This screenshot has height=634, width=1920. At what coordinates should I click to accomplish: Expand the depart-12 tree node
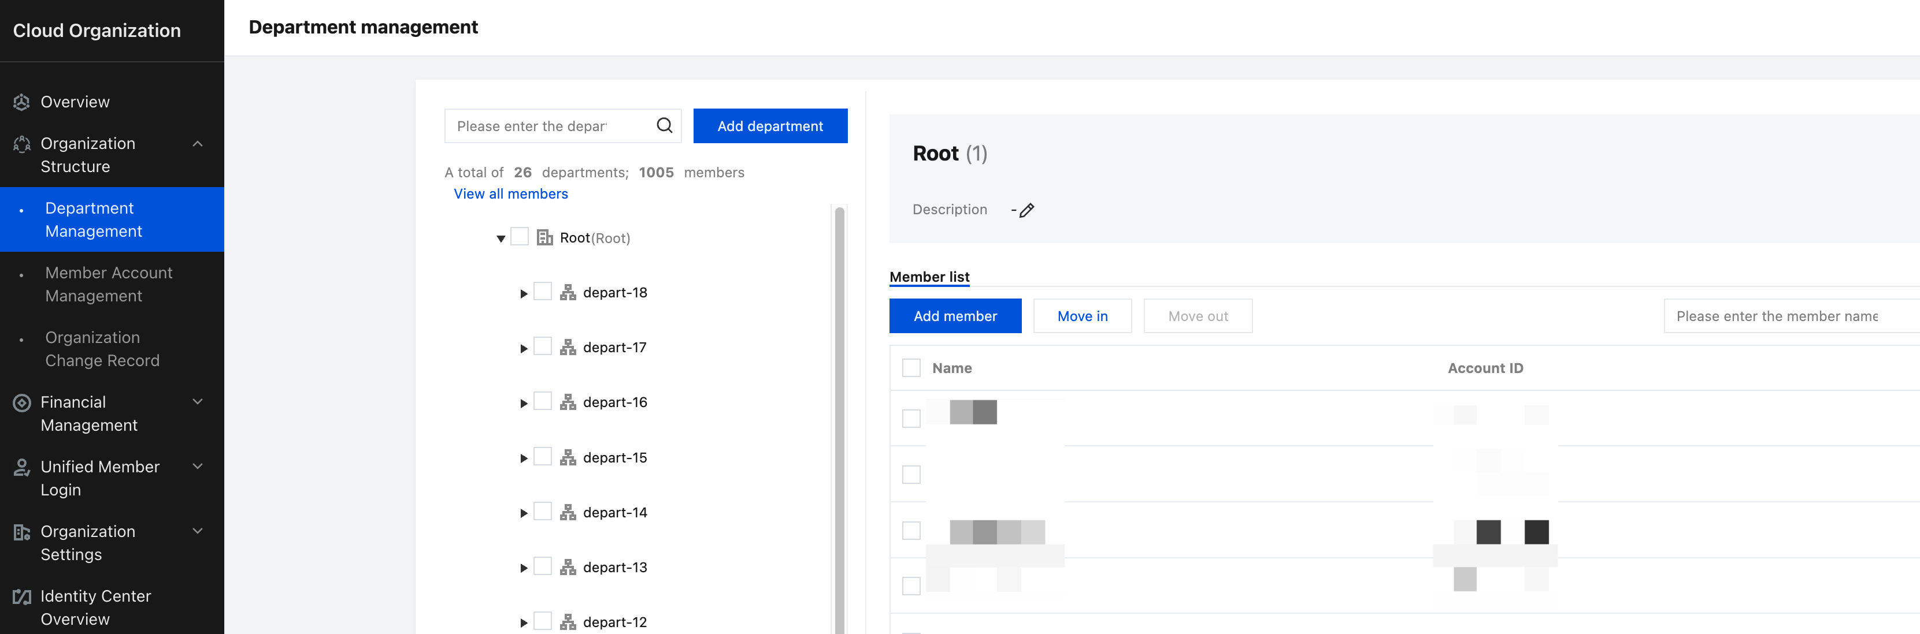(x=524, y=623)
